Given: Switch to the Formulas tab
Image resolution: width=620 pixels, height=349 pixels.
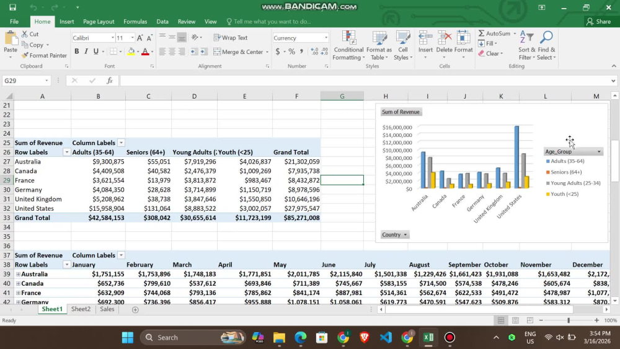Looking at the screenshot, I should [x=135, y=21].
